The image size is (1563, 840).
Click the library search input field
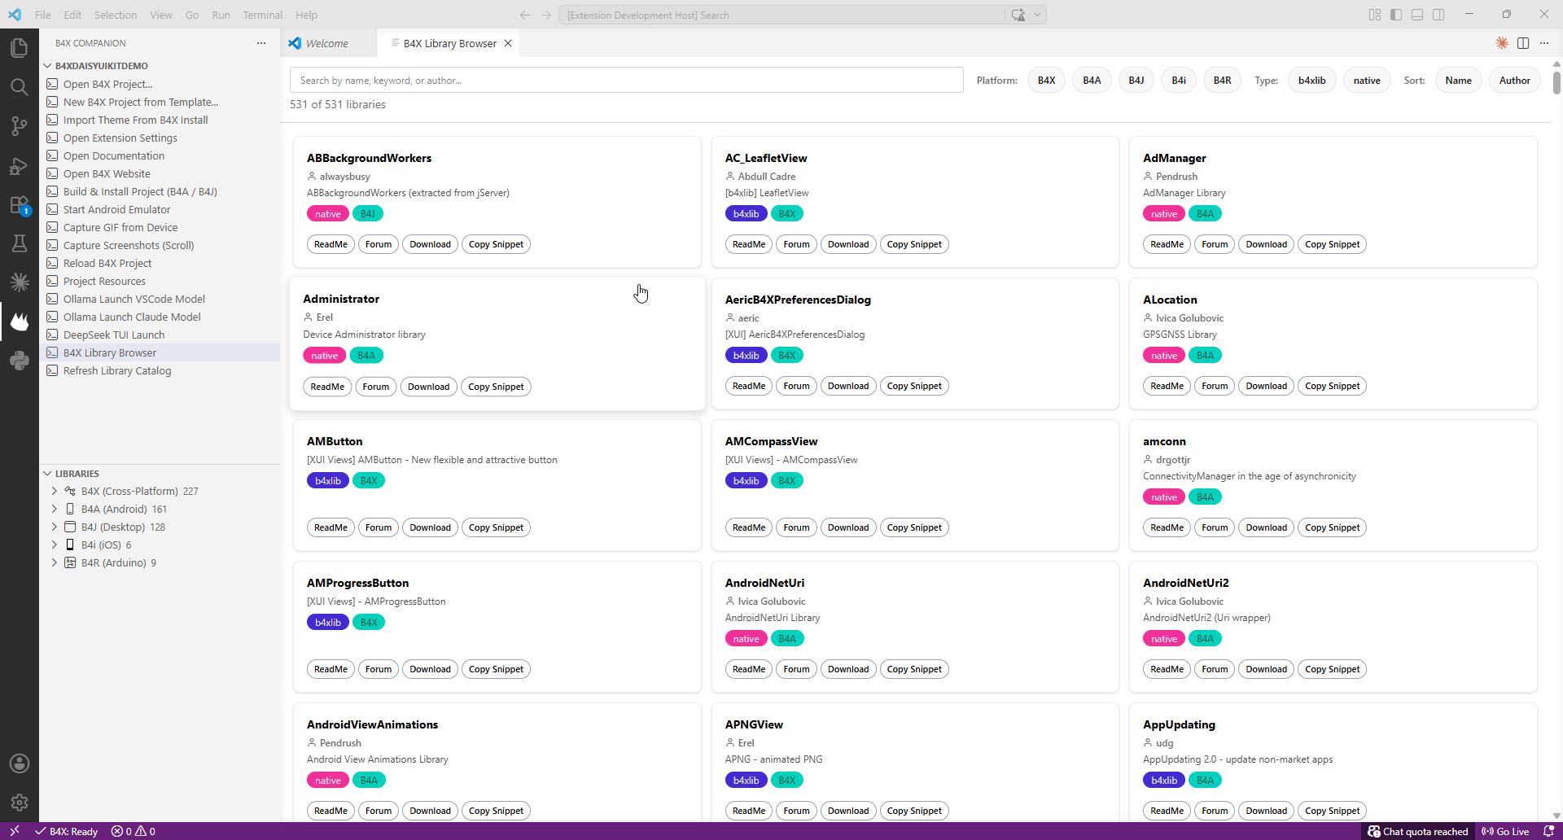[x=627, y=81]
